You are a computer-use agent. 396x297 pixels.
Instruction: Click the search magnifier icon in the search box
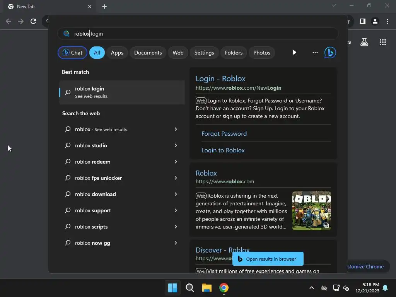pos(67,34)
